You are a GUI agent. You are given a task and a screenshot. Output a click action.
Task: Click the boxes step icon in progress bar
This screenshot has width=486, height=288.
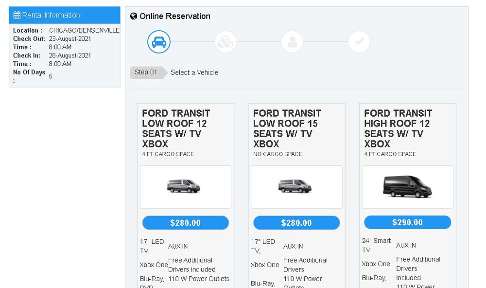tap(226, 42)
